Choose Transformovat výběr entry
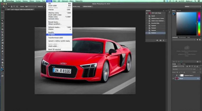This screenshot has height=111, width=202. tap(59, 38)
